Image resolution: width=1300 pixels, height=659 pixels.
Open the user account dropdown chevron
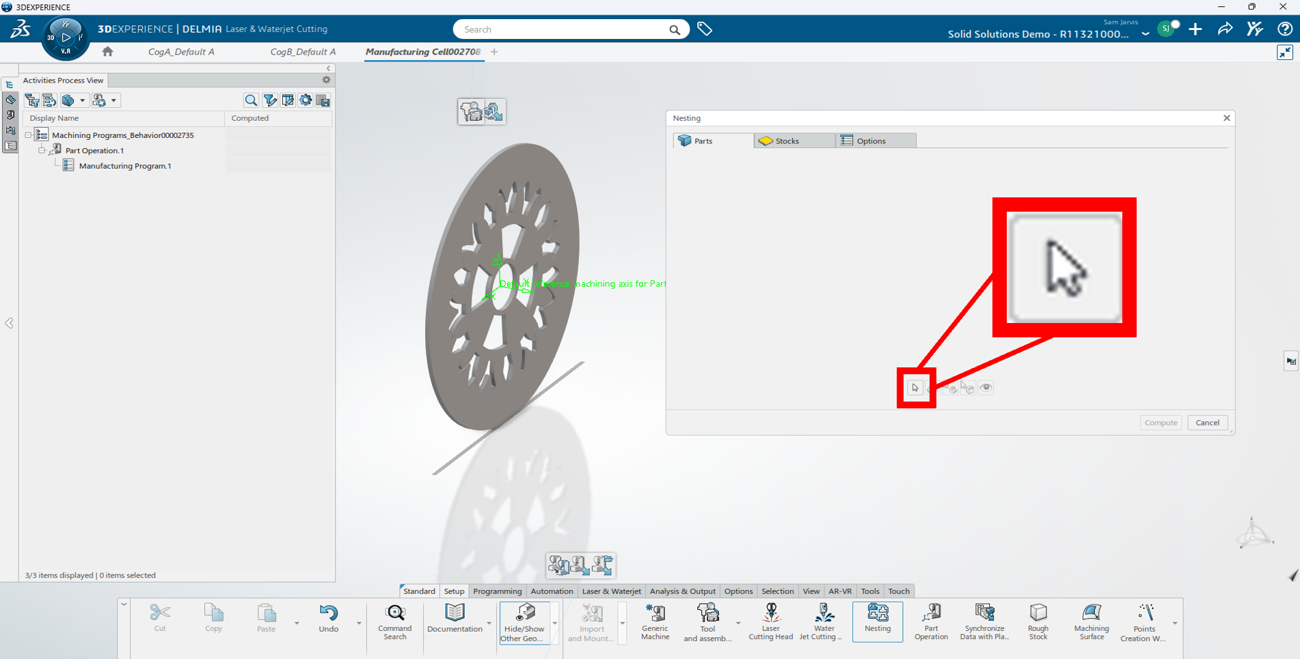click(1146, 33)
